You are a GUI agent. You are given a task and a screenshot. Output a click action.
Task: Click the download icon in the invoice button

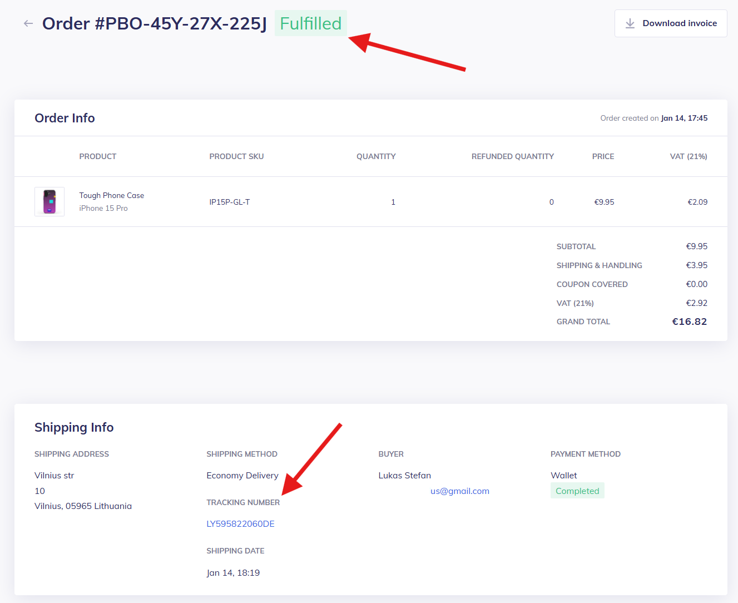pos(630,23)
